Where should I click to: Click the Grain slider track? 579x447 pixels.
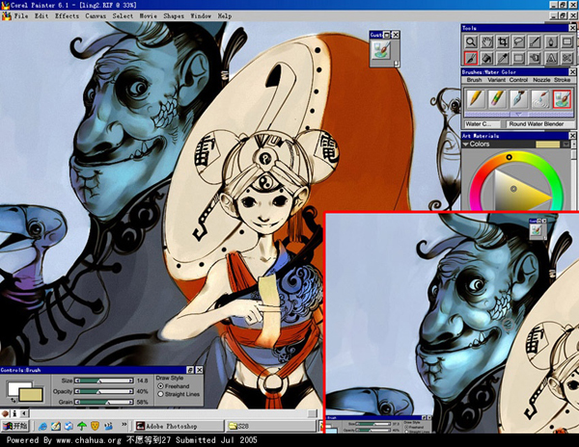point(104,402)
